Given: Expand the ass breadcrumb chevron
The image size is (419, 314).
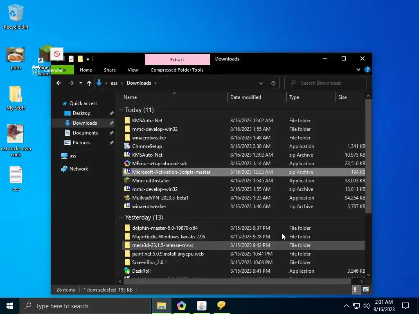Looking at the screenshot, I should point(122,83).
